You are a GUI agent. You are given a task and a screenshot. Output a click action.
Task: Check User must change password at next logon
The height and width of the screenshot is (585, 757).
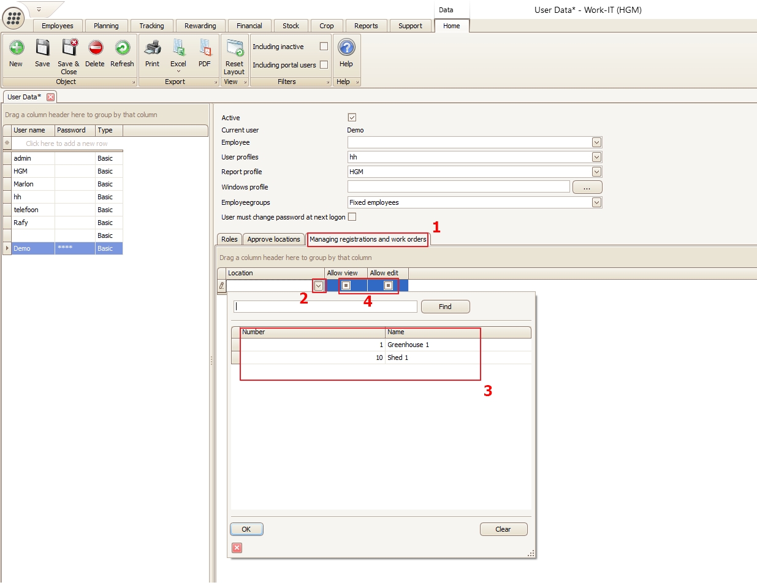pyautogui.click(x=352, y=216)
